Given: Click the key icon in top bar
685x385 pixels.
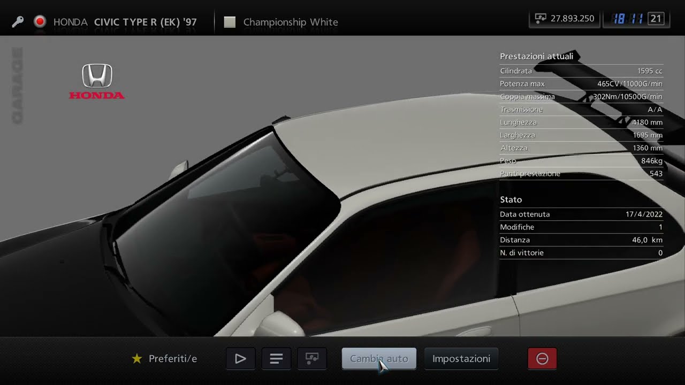Looking at the screenshot, I should click(x=18, y=22).
